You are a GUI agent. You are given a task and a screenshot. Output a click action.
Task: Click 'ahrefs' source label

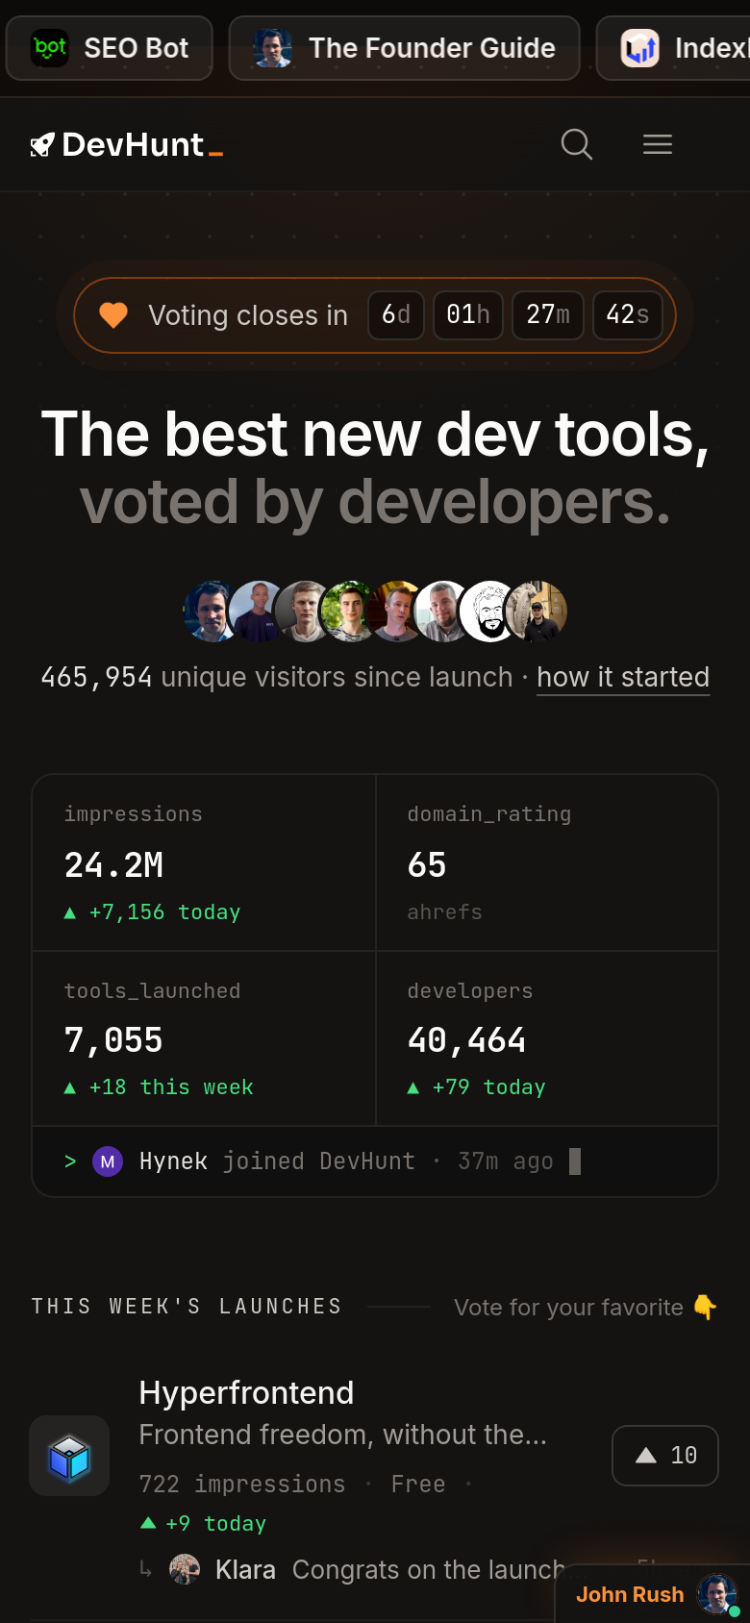click(444, 911)
